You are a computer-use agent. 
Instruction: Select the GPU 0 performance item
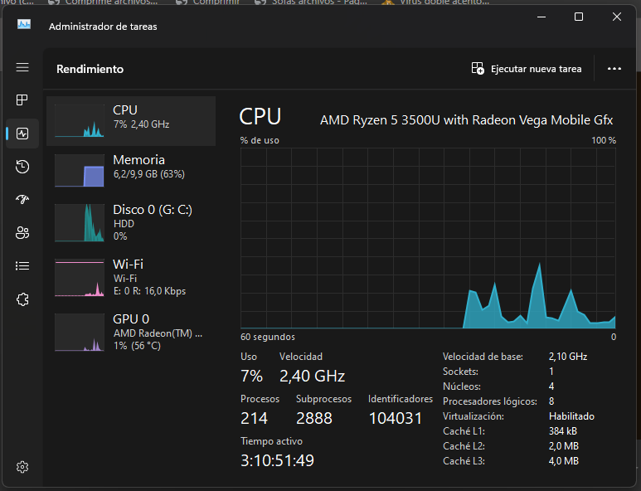[131, 333]
